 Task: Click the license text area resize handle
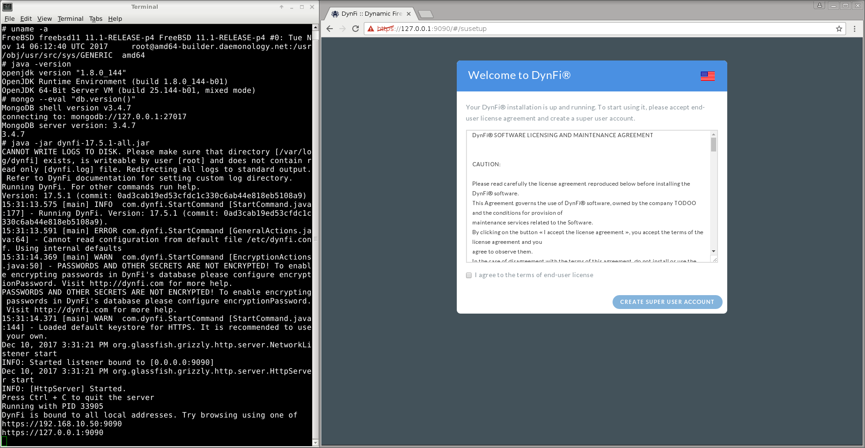pyautogui.click(x=714, y=260)
